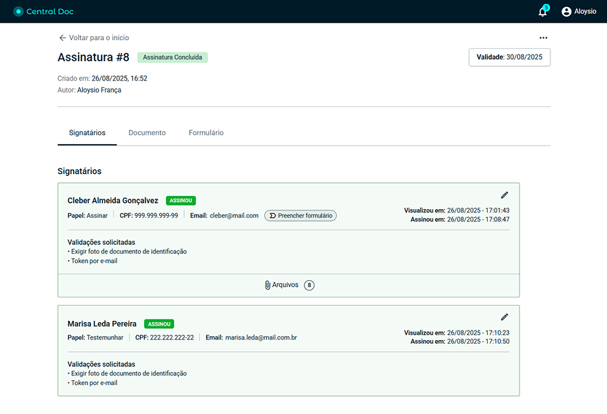Viewport: 607px width, 414px height.
Task: Click Marisa's ASSINOU status tag
Action: pos(159,324)
